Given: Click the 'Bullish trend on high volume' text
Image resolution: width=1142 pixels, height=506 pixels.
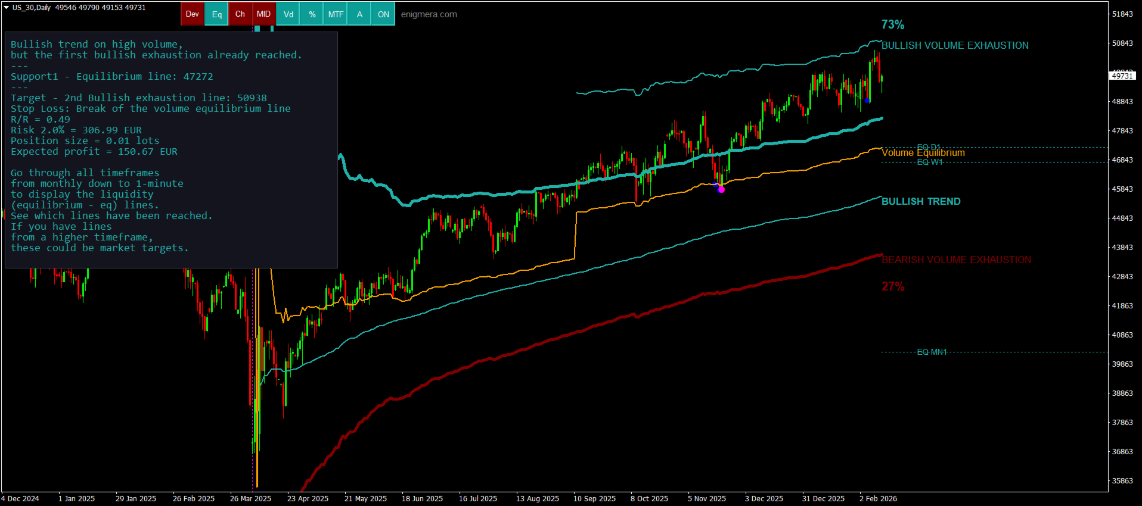Looking at the screenshot, I should click(97, 44).
